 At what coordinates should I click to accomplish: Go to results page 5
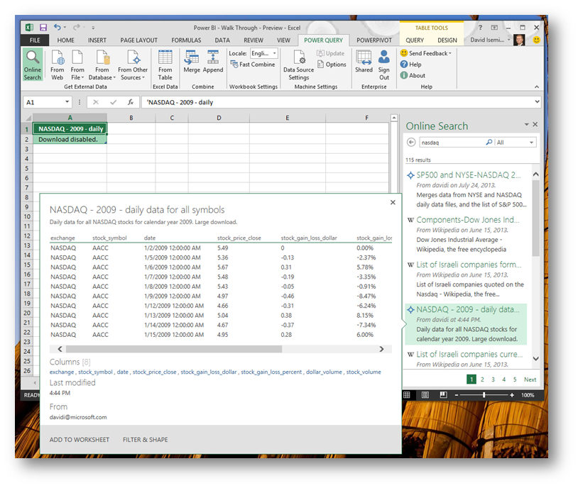point(515,379)
